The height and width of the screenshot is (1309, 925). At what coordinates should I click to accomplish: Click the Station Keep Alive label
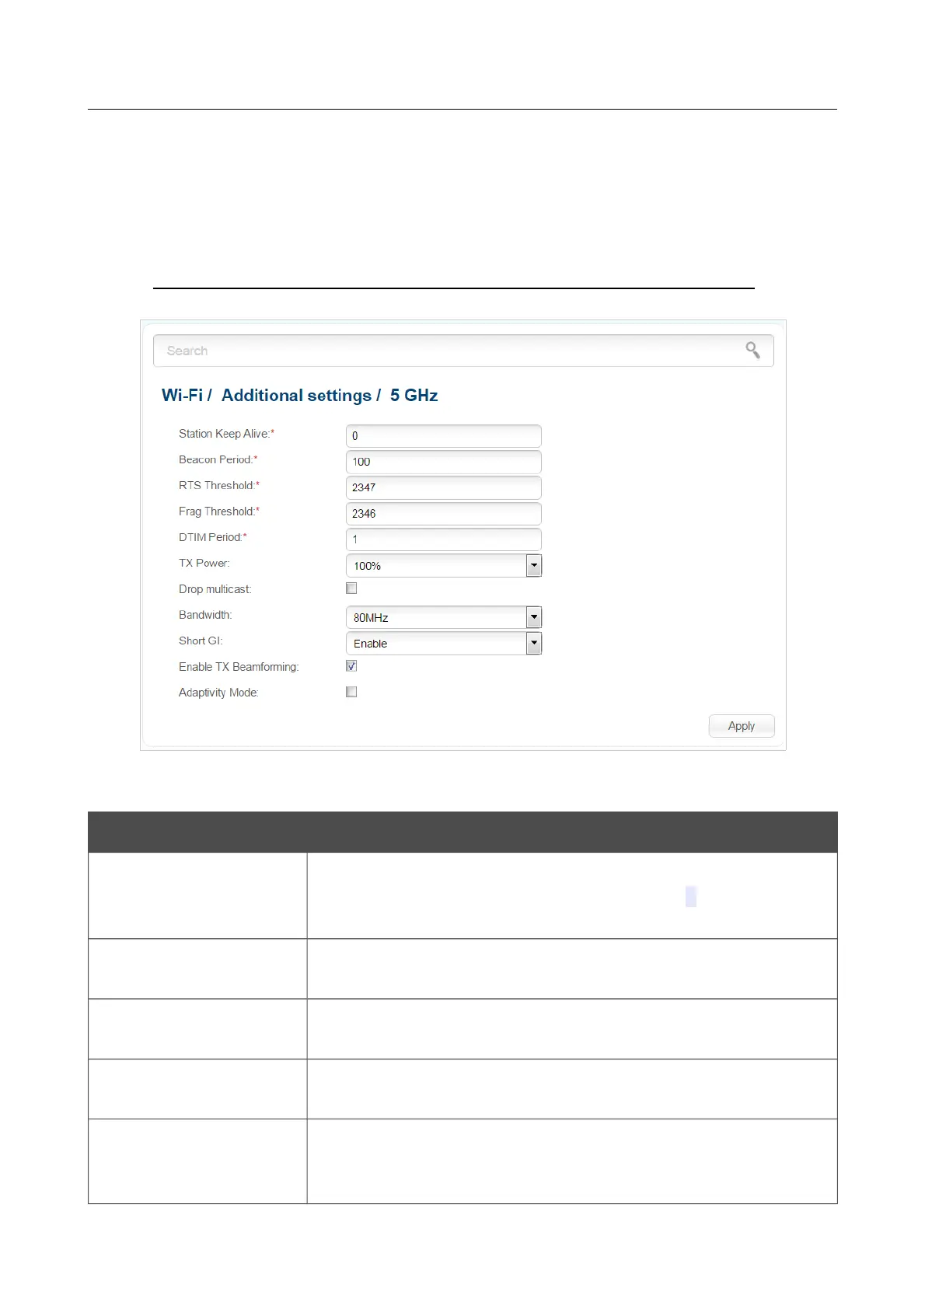[x=226, y=434]
